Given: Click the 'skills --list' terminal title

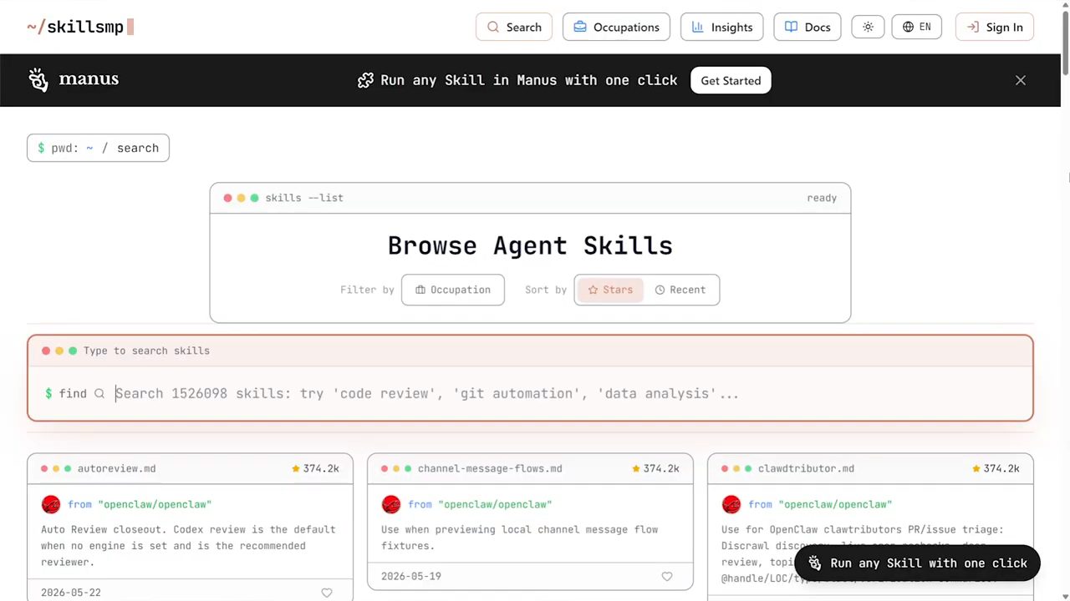Looking at the screenshot, I should 304,198.
